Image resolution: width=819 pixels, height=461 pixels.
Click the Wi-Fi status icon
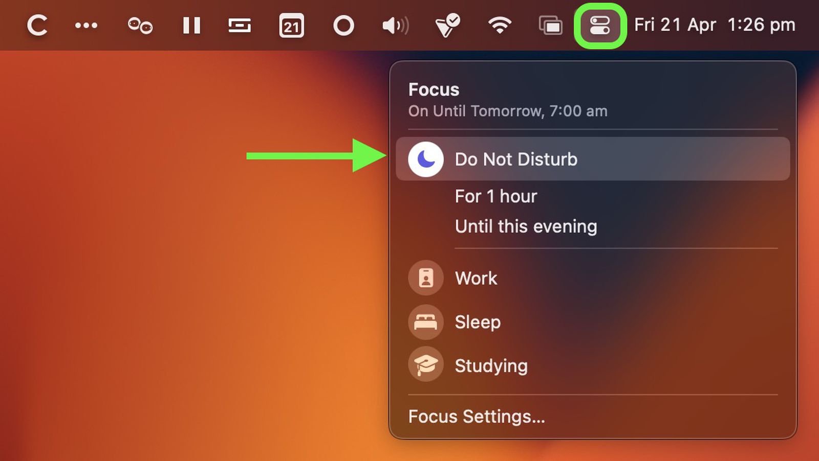tap(500, 25)
